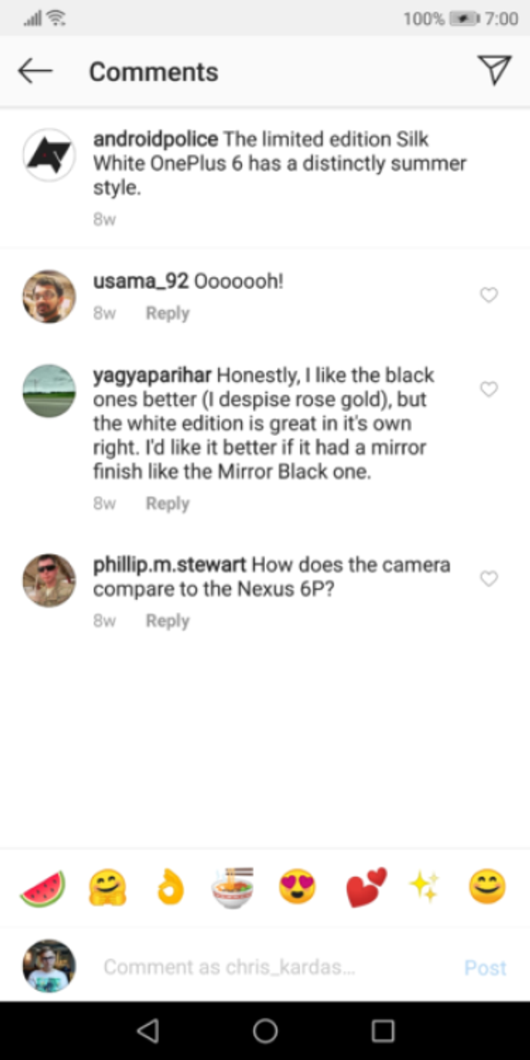Insert the smiling blush emoji
Viewport: 530px width, 1060px height.
point(487,888)
